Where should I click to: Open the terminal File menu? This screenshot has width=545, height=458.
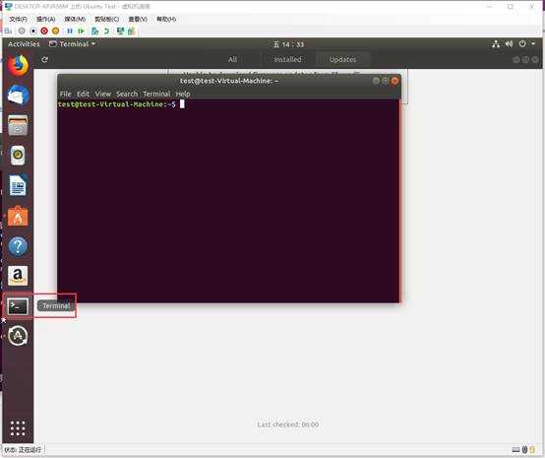point(65,94)
